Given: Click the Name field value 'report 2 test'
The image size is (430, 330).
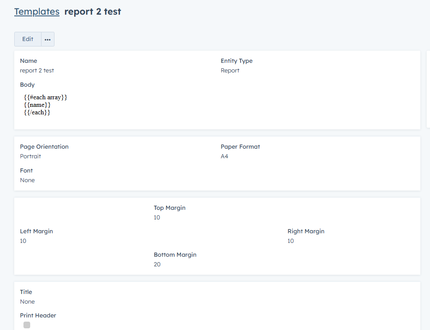Looking at the screenshot, I should 37,70.
